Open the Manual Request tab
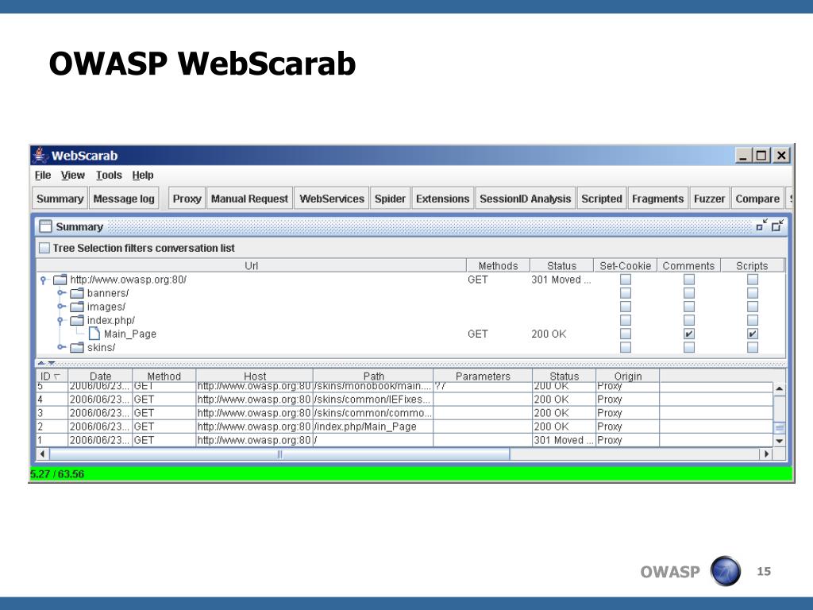Screen dimensions: 813x610 coord(249,199)
